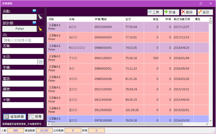
Task: Close the 搜尋顧客 window
Action: point(211,3)
